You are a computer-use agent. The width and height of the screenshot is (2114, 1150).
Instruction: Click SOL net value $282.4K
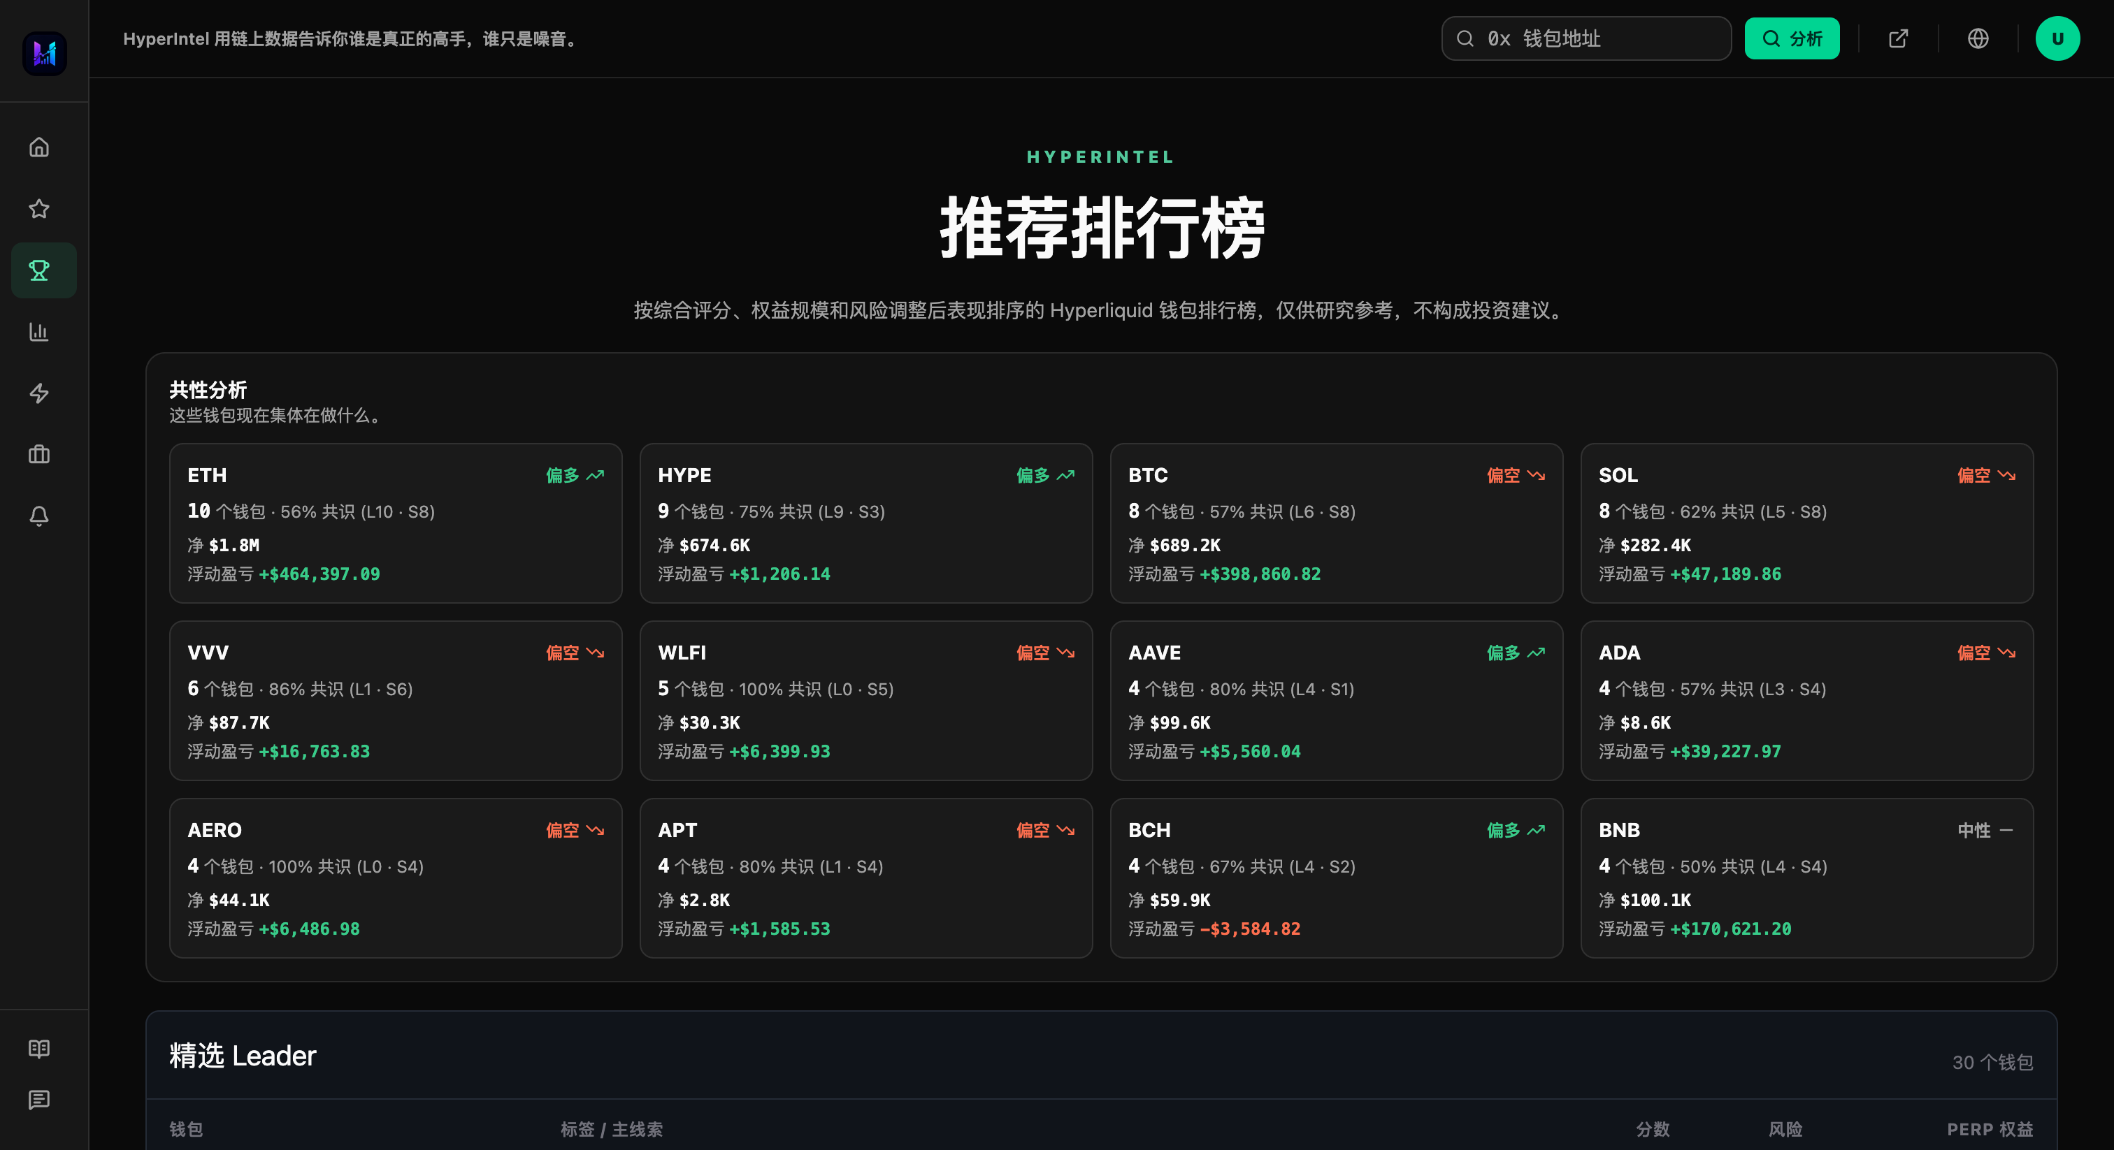[x=1655, y=546]
